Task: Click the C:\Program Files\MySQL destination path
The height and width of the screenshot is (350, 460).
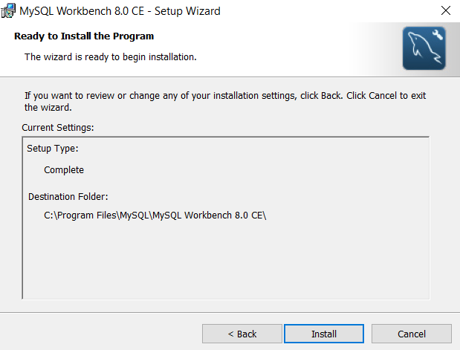Action: (155, 215)
